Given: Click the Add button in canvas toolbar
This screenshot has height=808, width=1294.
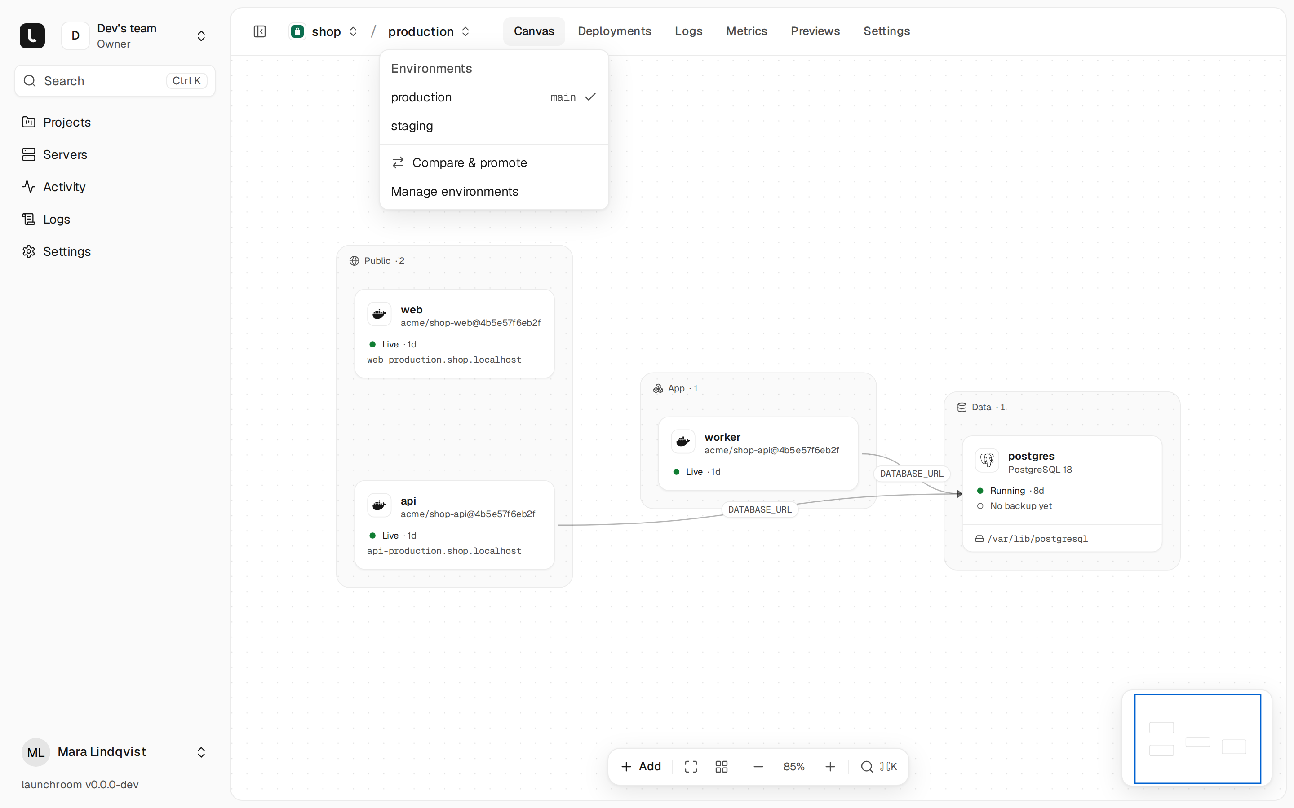Looking at the screenshot, I should point(641,767).
